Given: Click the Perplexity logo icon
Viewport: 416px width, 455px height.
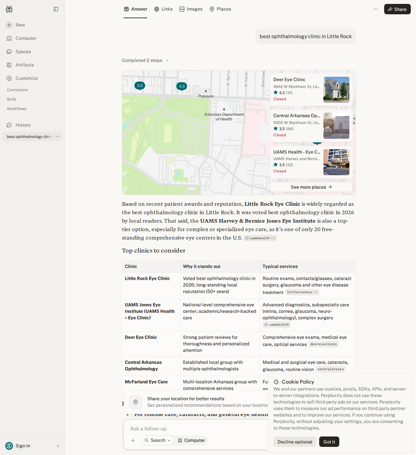Looking at the screenshot, I should [x=9, y=9].
